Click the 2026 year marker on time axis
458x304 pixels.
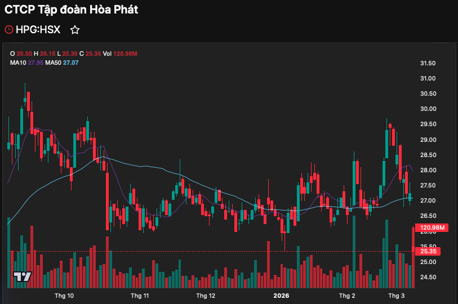[x=281, y=296]
